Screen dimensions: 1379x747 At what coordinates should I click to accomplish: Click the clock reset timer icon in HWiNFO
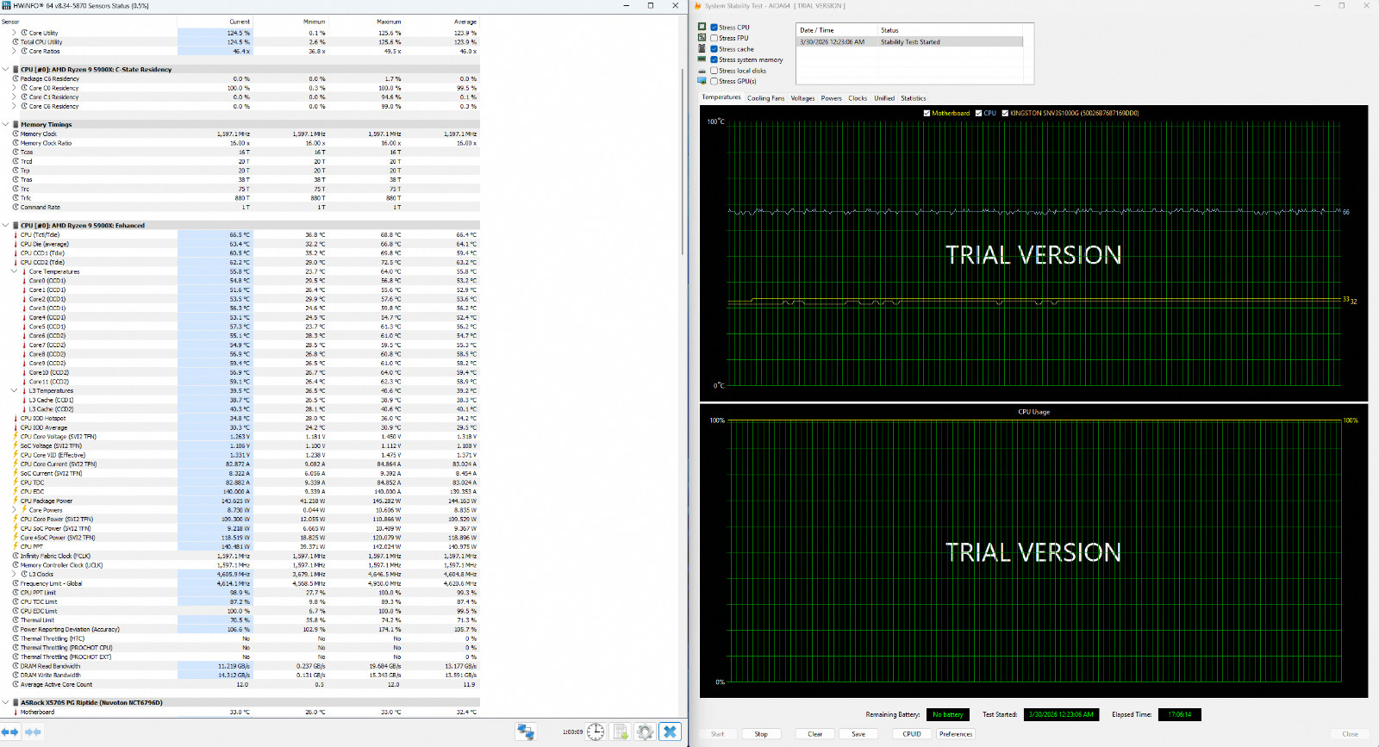(596, 732)
